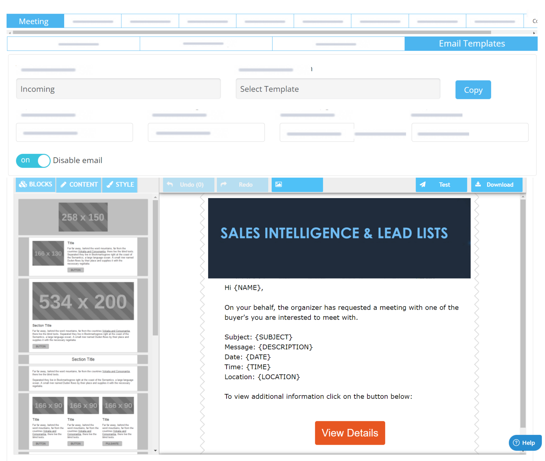Open the Email Templates tab
Viewport: 545px width, 461px height.
(471, 43)
